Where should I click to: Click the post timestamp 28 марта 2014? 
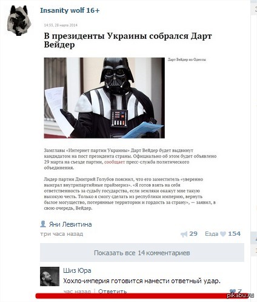coord(61,26)
